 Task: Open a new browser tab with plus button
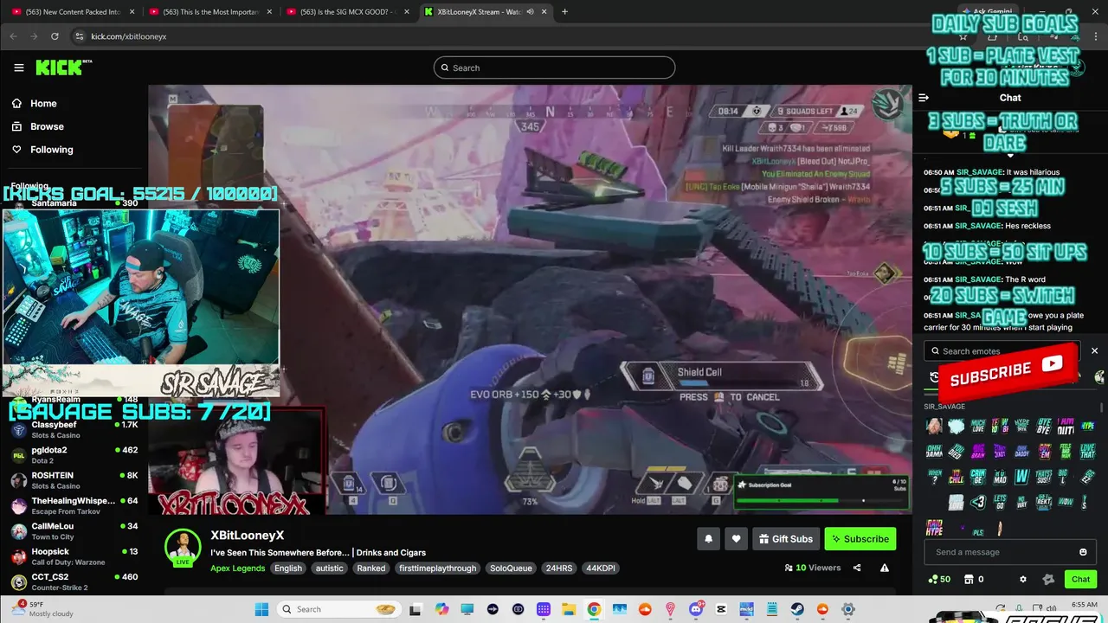(564, 12)
